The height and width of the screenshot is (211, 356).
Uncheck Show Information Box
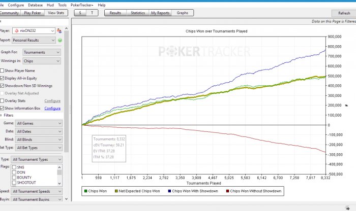[x=2, y=108]
